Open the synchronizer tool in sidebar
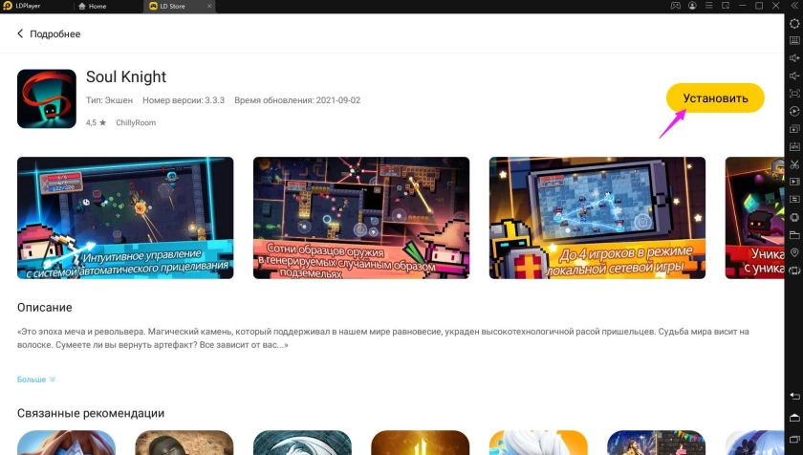The height and width of the screenshot is (455, 803). point(794,199)
